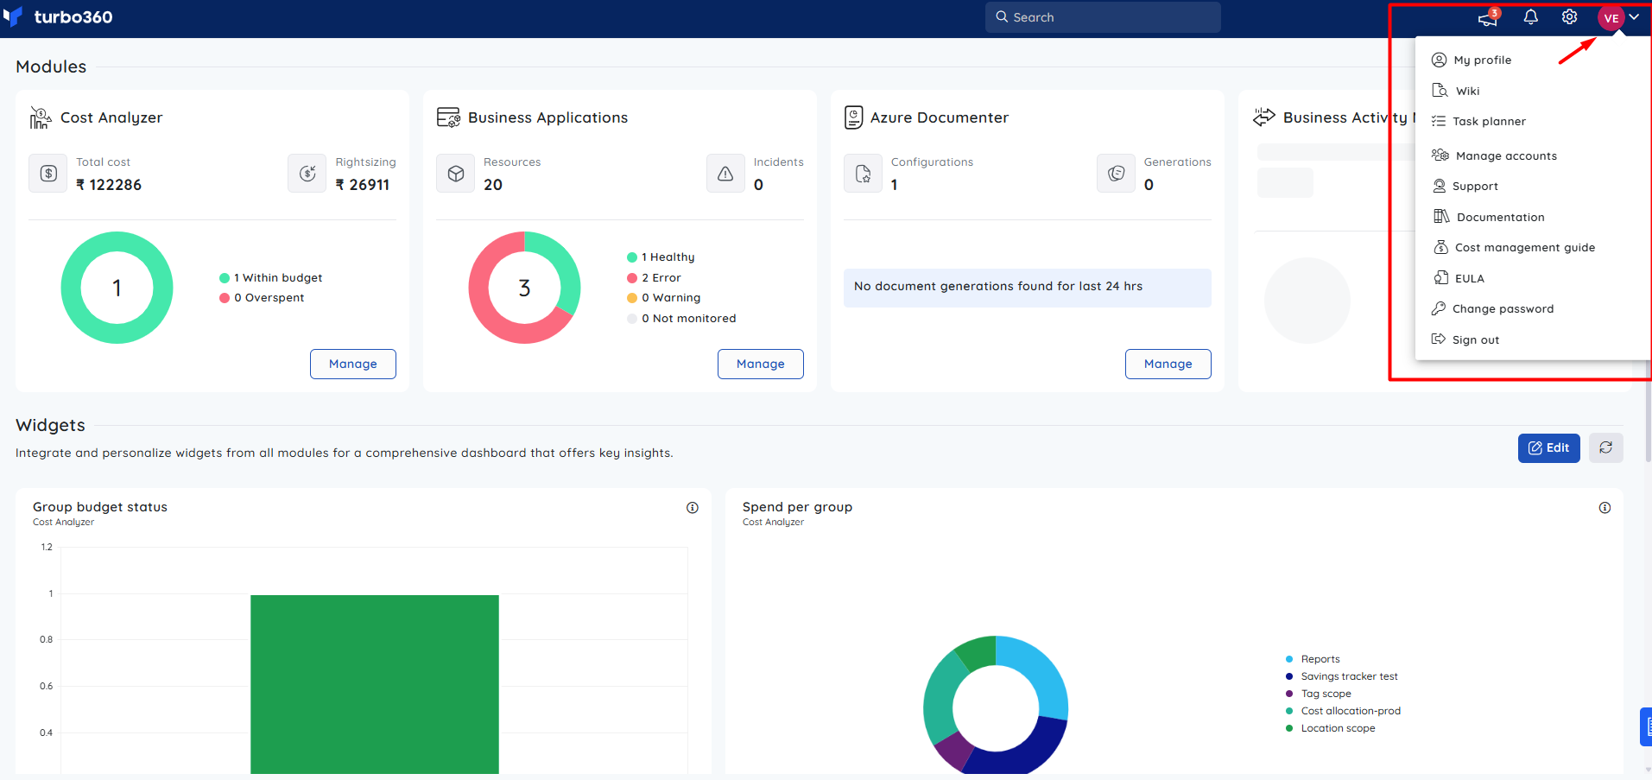Click the Spend per group donut chart
This screenshot has height=780, width=1652.
point(996,705)
